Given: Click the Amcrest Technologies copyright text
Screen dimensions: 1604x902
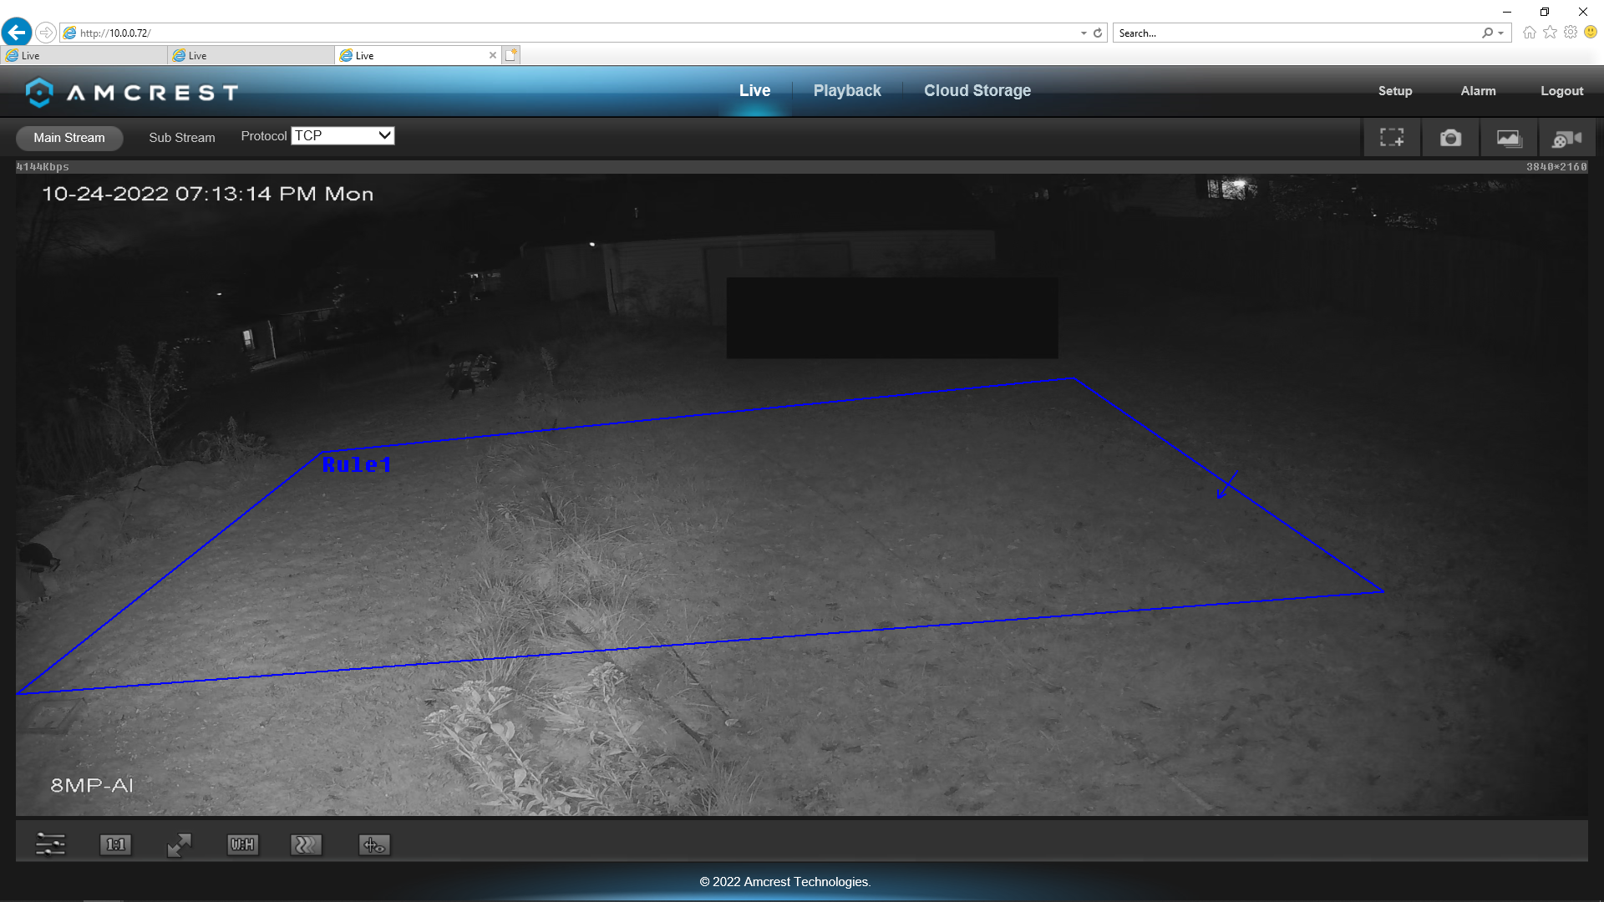Looking at the screenshot, I should 785,882.
